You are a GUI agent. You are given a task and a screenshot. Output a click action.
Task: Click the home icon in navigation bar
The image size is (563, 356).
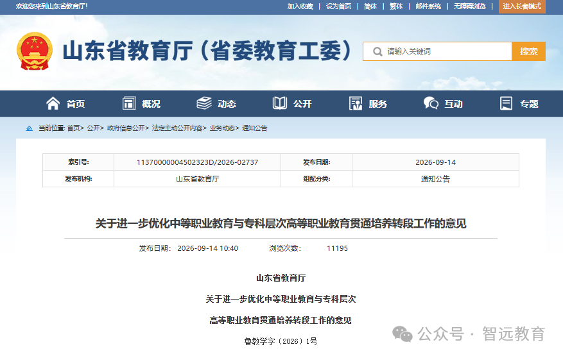coord(53,103)
